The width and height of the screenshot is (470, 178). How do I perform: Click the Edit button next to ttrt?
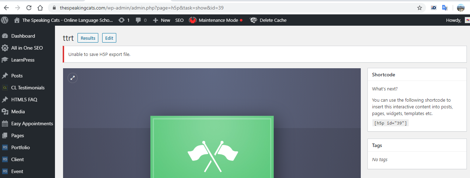(x=109, y=38)
